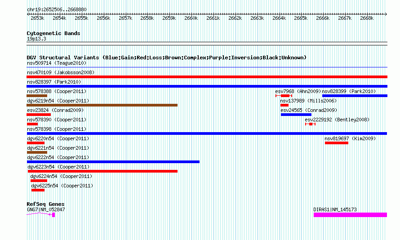The height and width of the screenshot is (240, 400).
Task: Open the nsv828397 (Park2010) label
Action: pyautogui.click(x=54, y=82)
